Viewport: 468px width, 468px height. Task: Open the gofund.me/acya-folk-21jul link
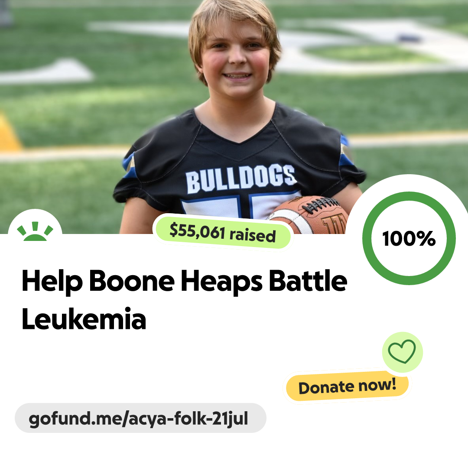(138, 419)
